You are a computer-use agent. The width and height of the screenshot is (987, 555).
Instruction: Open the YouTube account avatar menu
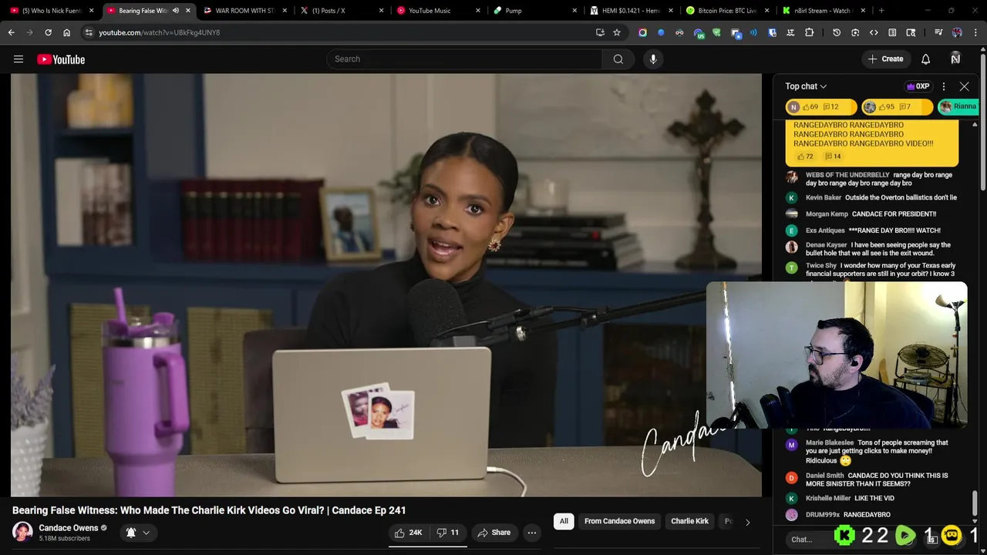(955, 59)
